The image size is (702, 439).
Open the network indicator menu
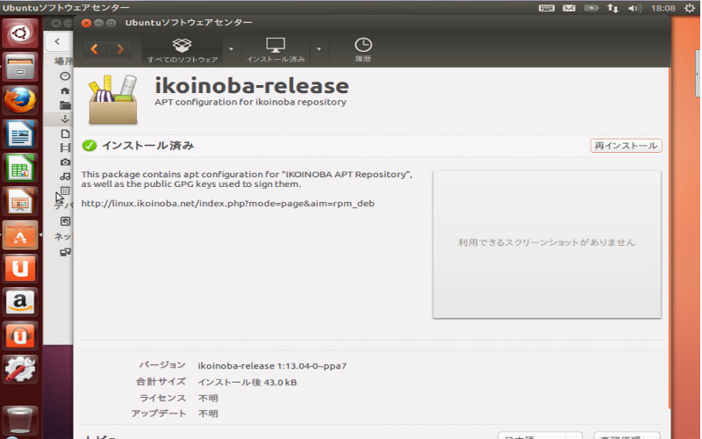pos(612,8)
